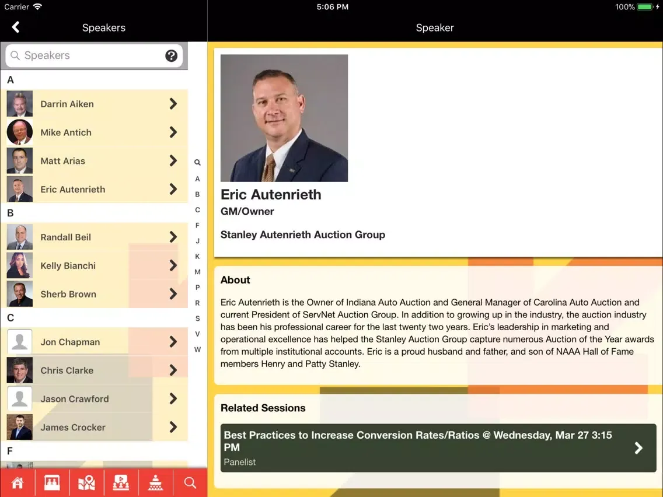This screenshot has height=497, width=663.
Task: Jump to letter K in index
Action: click(197, 257)
